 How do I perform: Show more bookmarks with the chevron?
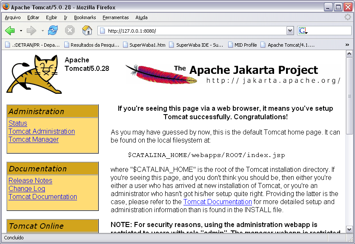[347, 45]
